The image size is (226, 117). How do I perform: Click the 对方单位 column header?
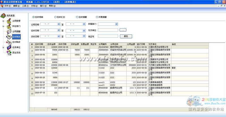pos(160,44)
